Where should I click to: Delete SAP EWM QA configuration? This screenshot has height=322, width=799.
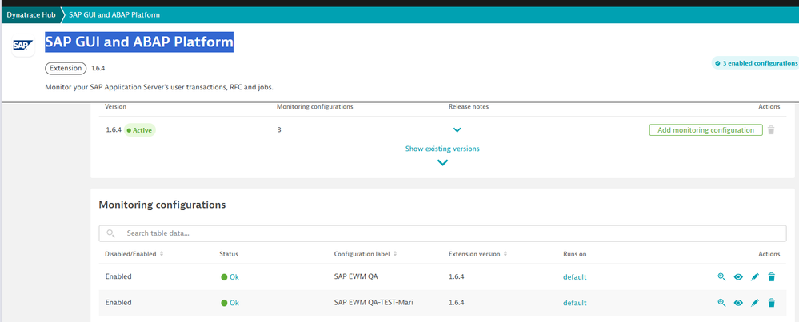[772, 277]
